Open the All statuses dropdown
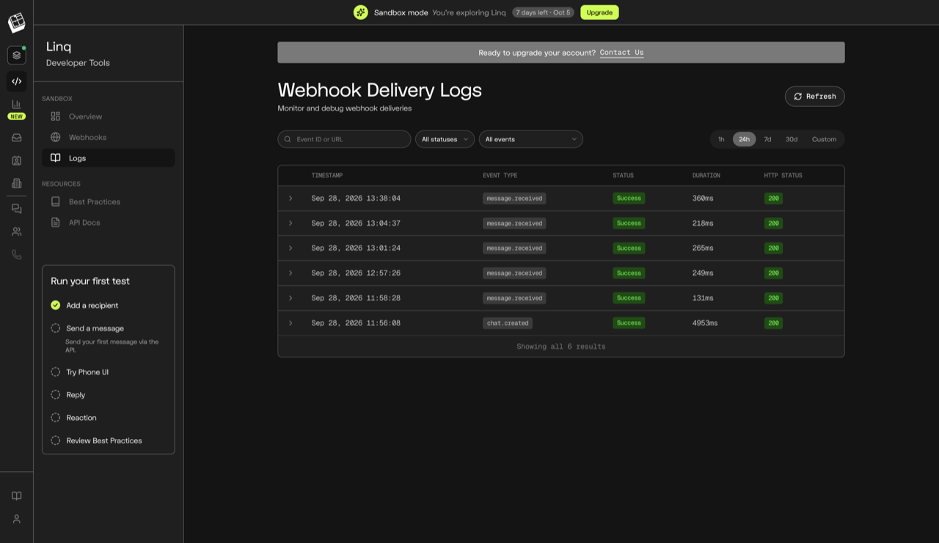Image resolution: width=939 pixels, height=543 pixels. coord(445,139)
